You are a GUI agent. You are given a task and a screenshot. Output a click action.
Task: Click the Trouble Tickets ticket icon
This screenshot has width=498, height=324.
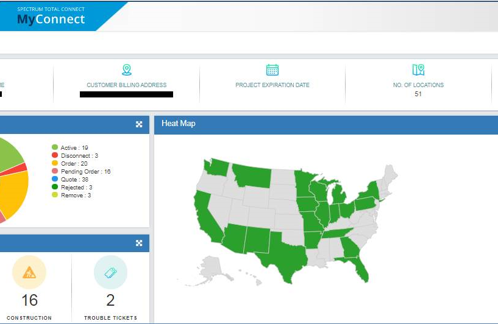point(110,272)
